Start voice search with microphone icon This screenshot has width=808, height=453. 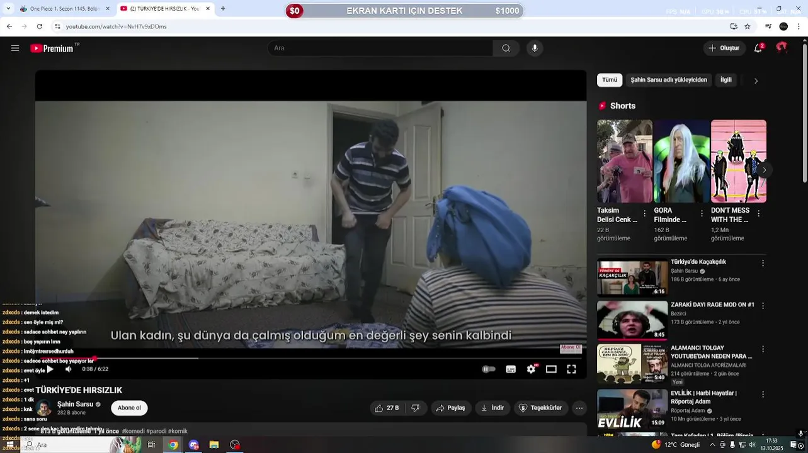[535, 48]
